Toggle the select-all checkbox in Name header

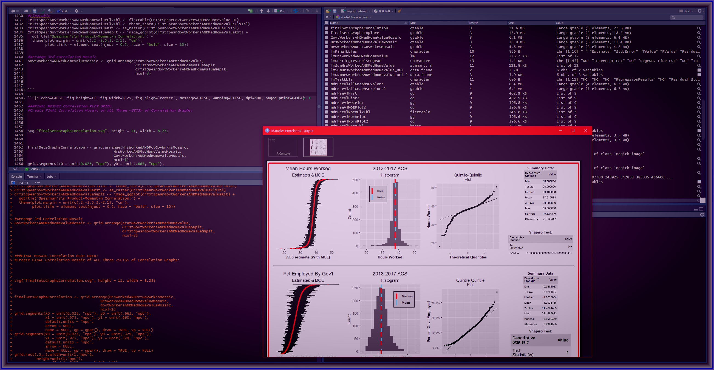(326, 23)
